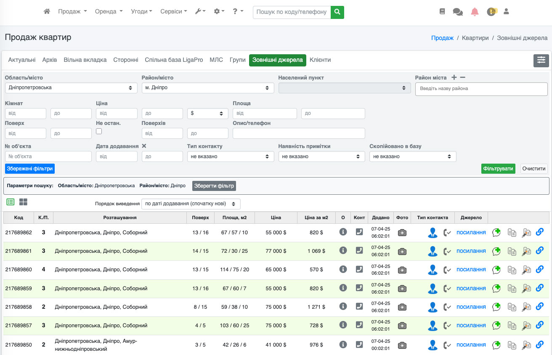Click the Опис/телефон input field

coord(299,133)
